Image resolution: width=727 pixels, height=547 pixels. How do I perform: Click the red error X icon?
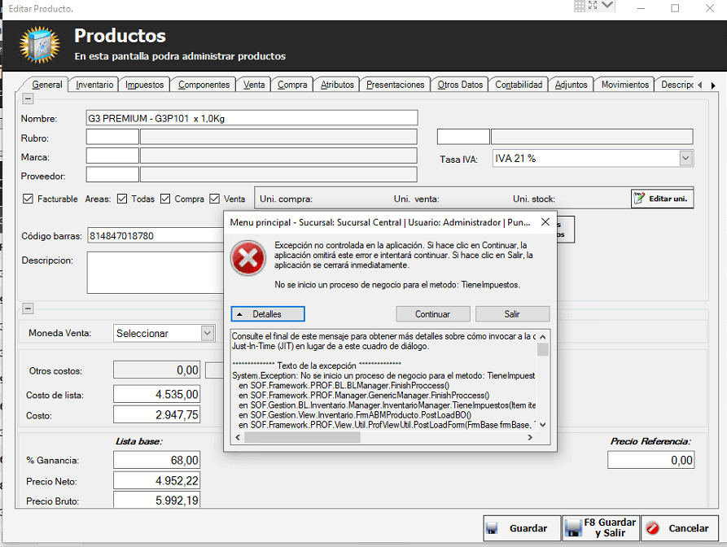point(247,258)
